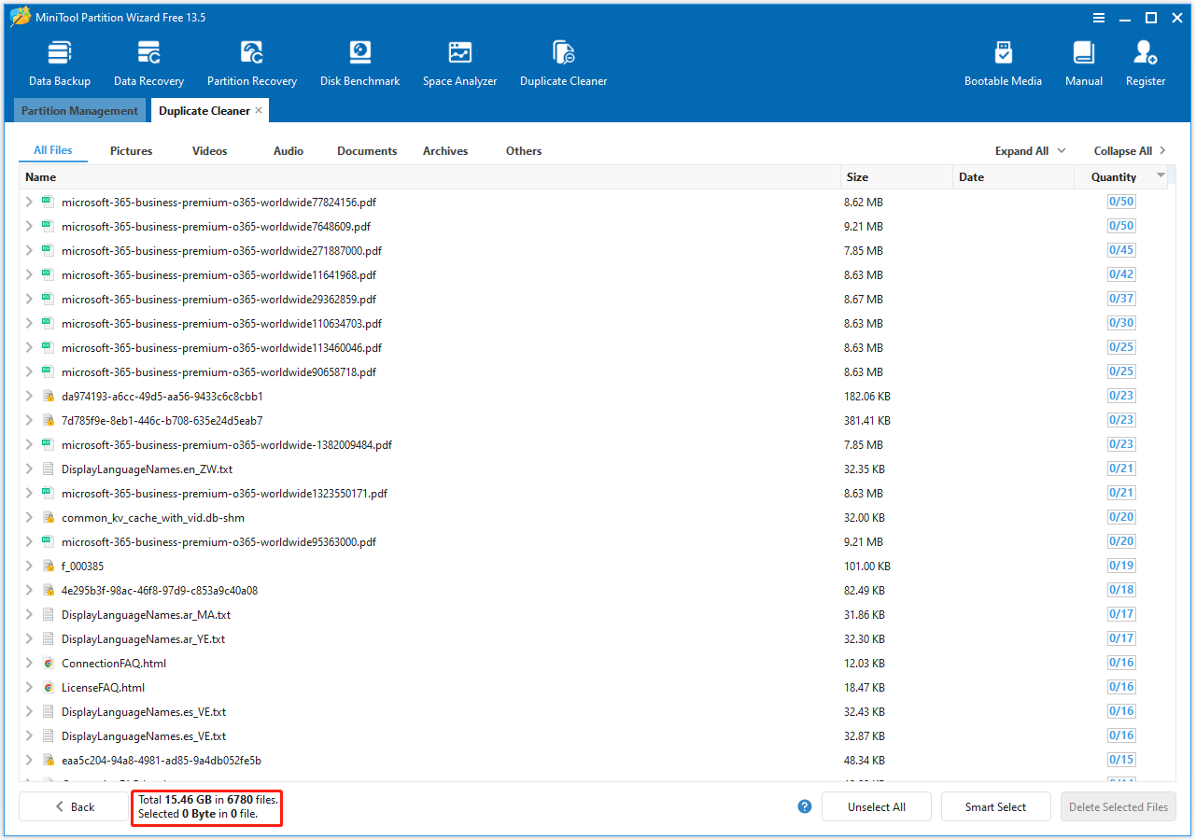
Task: Select the Pictures filter tab
Action: pos(131,150)
